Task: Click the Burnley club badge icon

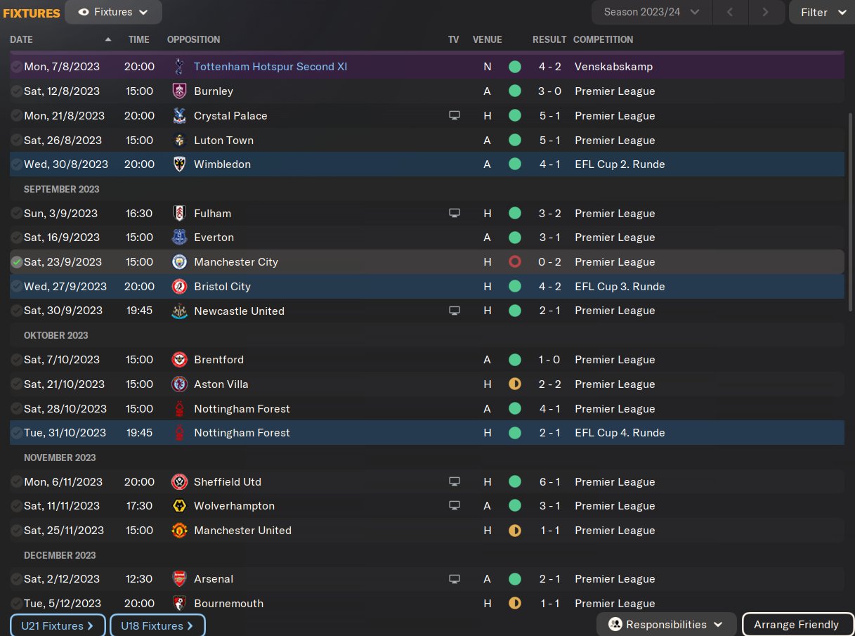Action: tap(179, 91)
